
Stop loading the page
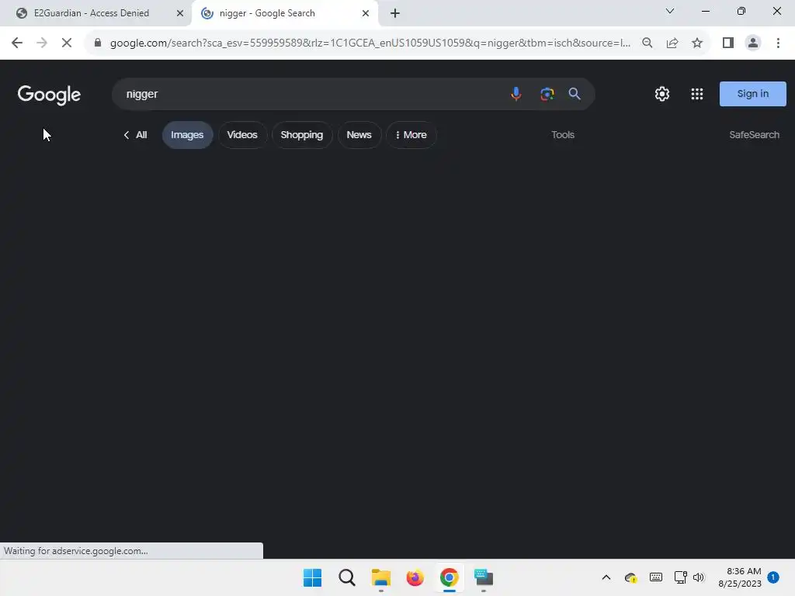tap(67, 43)
